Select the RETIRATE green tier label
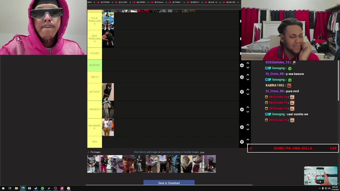The image size is (340, 191). click(95, 65)
